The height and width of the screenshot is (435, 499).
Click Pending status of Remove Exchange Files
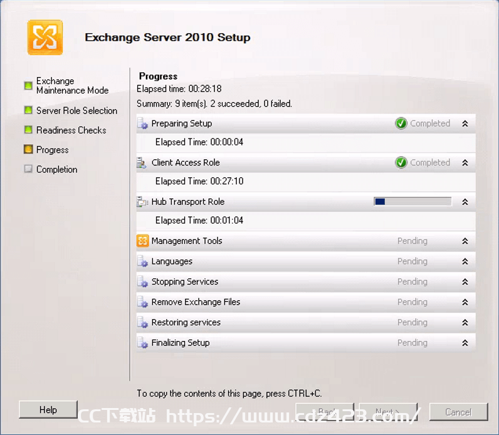(x=412, y=302)
